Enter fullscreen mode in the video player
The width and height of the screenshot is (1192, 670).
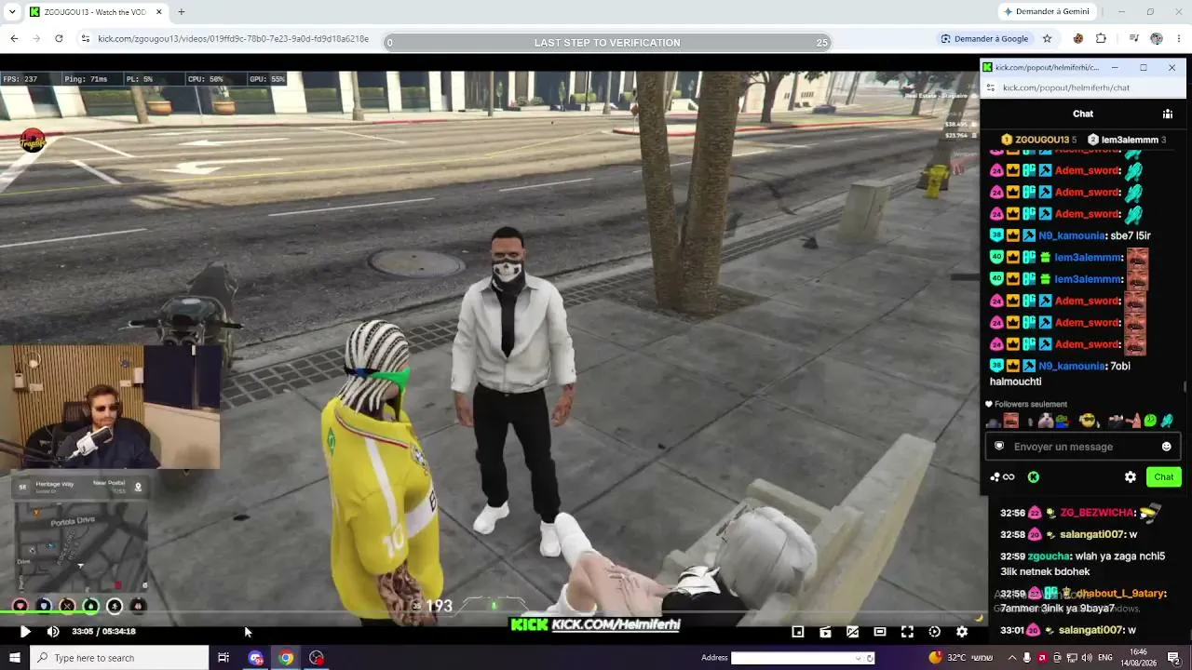tap(907, 632)
